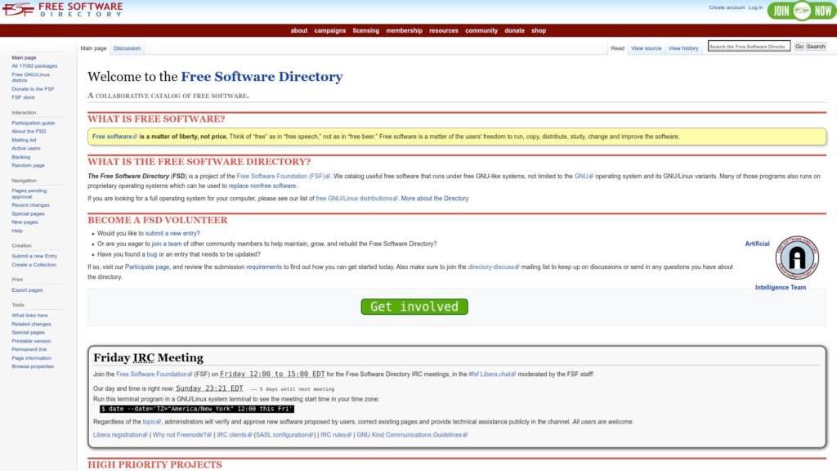Screen dimensions: 837x471
Task: Open Free GNU/Linux distros sidebar link
Action: click(30, 78)
